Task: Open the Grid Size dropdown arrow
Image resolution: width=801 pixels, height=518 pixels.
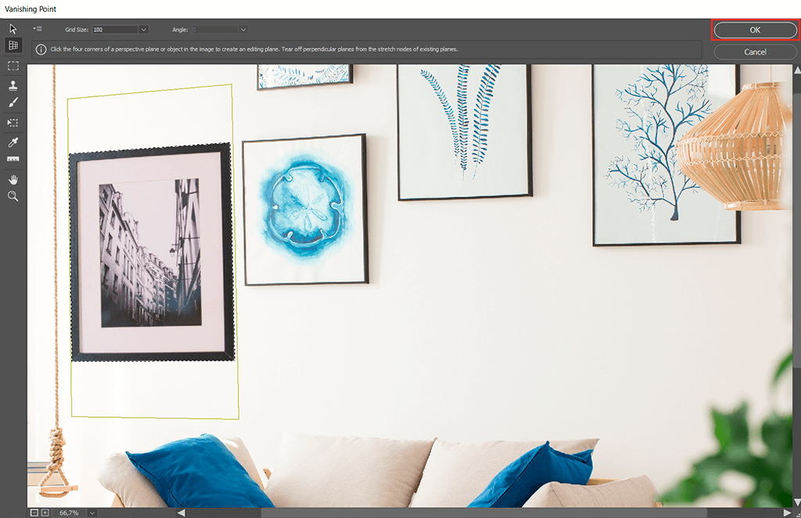Action: click(144, 30)
